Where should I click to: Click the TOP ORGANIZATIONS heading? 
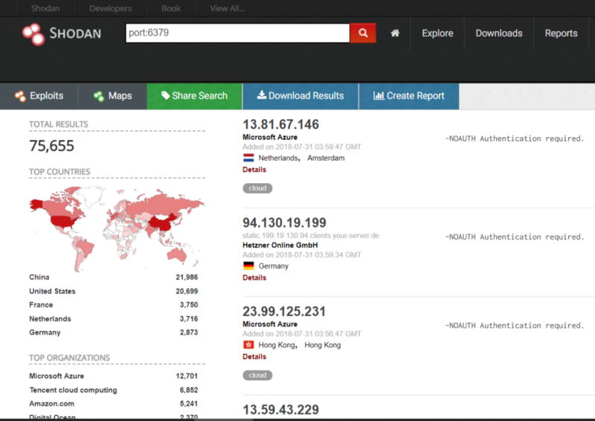point(69,358)
